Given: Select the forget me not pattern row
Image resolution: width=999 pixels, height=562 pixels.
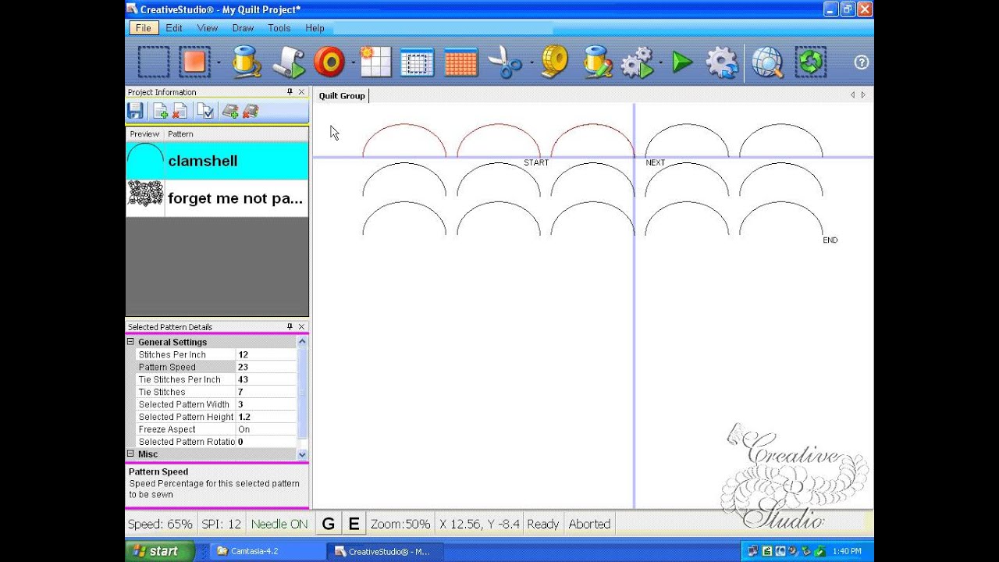Looking at the screenshot, I should pos(217,198).
